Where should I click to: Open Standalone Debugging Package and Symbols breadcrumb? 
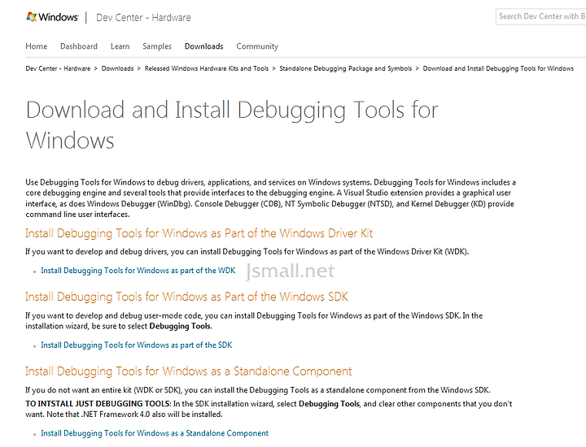[x=346, y=68]
